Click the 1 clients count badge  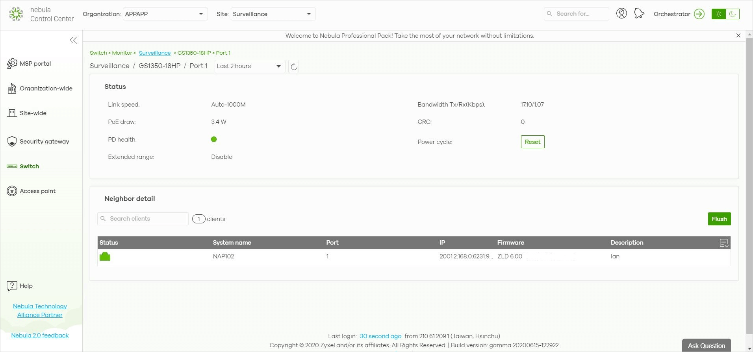[x=199, y=219]
